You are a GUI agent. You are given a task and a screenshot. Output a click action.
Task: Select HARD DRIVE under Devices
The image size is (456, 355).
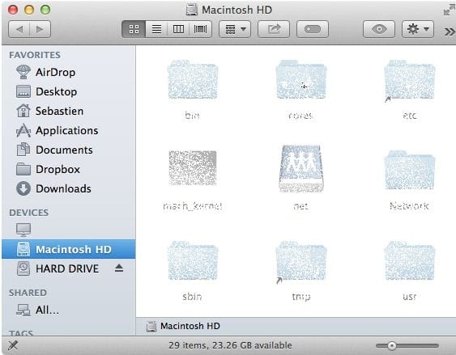pos(68,268)
